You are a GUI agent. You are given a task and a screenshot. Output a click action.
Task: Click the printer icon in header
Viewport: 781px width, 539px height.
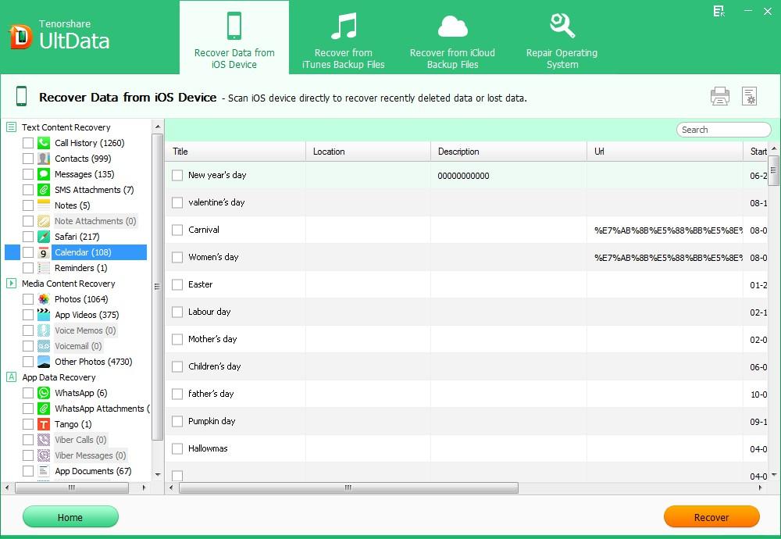click(720, 96)
